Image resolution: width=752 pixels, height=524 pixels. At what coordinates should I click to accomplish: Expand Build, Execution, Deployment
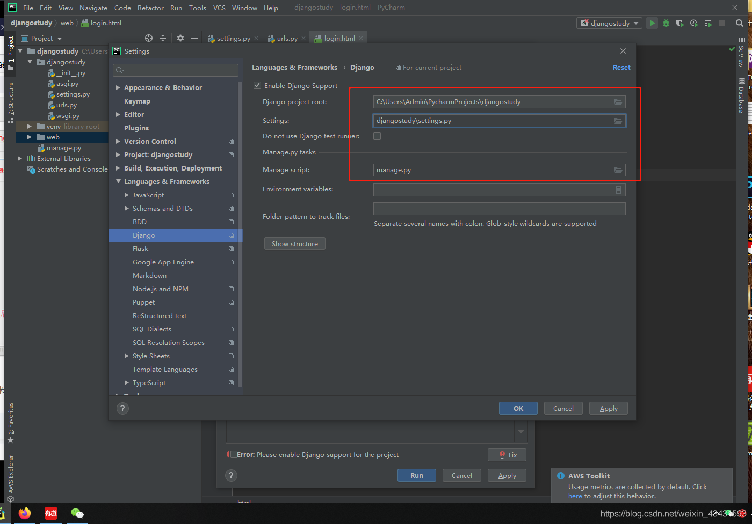[118, 168]
